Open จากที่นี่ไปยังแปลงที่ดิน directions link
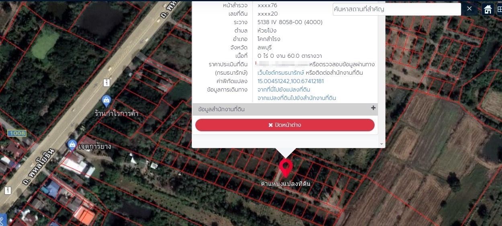 pyautogui.click(x=284, y=90)
